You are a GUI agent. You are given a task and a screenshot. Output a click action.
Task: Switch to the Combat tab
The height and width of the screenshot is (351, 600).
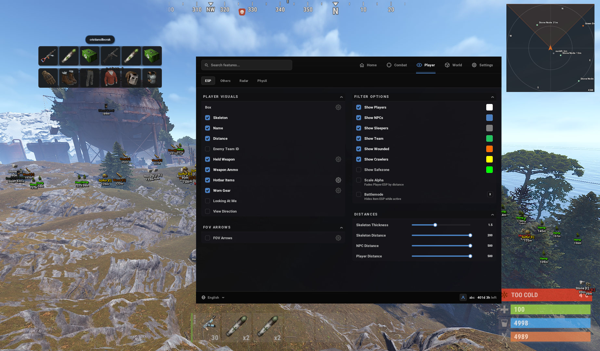coord(397,65)
